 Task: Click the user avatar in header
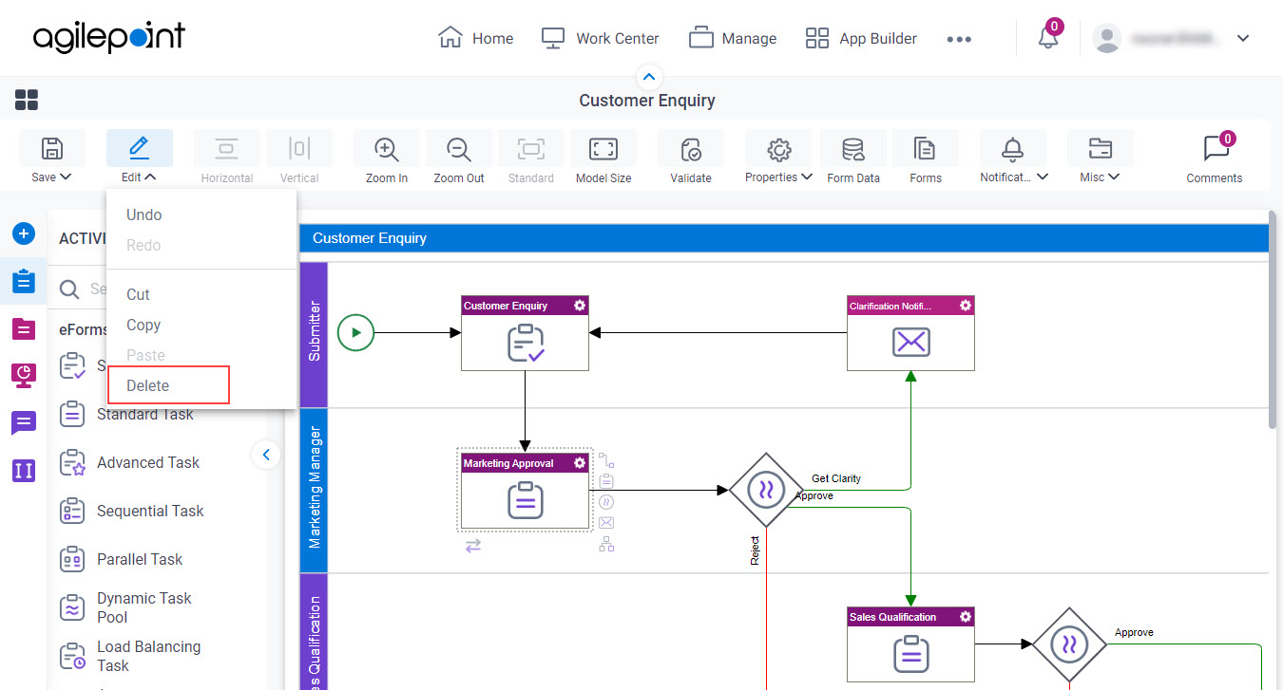point(1106,38)
